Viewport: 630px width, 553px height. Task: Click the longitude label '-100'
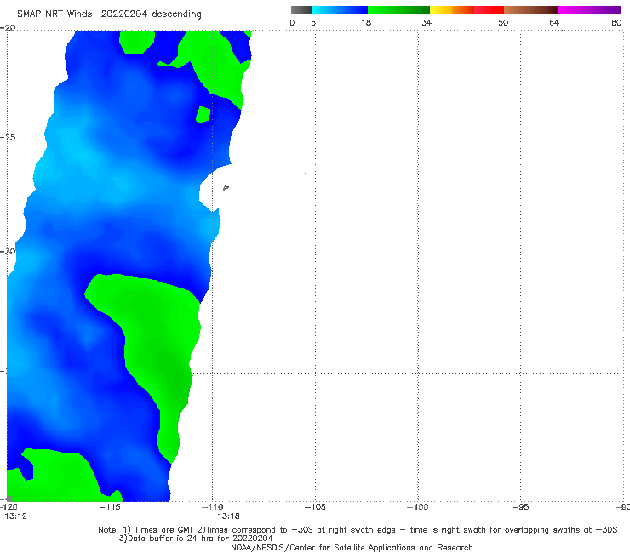[x=418, y=507]
